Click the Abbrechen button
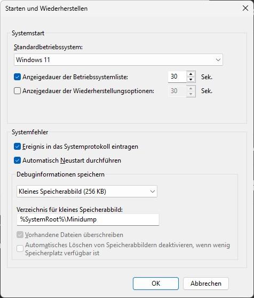This screenshot has height=298, width=254. 206,284
